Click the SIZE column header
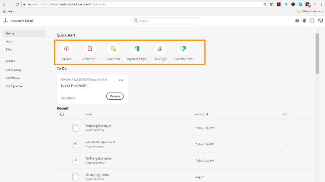 tap(285, 114)
